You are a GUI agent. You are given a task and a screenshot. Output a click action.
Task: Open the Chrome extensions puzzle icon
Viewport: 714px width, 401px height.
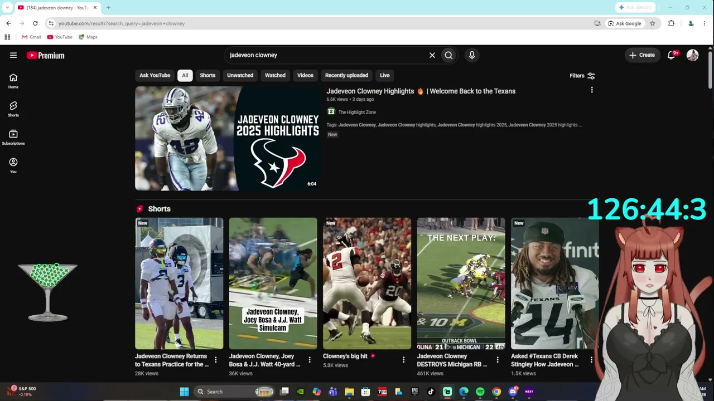(671, 23)
